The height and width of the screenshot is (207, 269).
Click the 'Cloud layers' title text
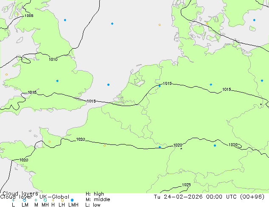tap(20, 193)
